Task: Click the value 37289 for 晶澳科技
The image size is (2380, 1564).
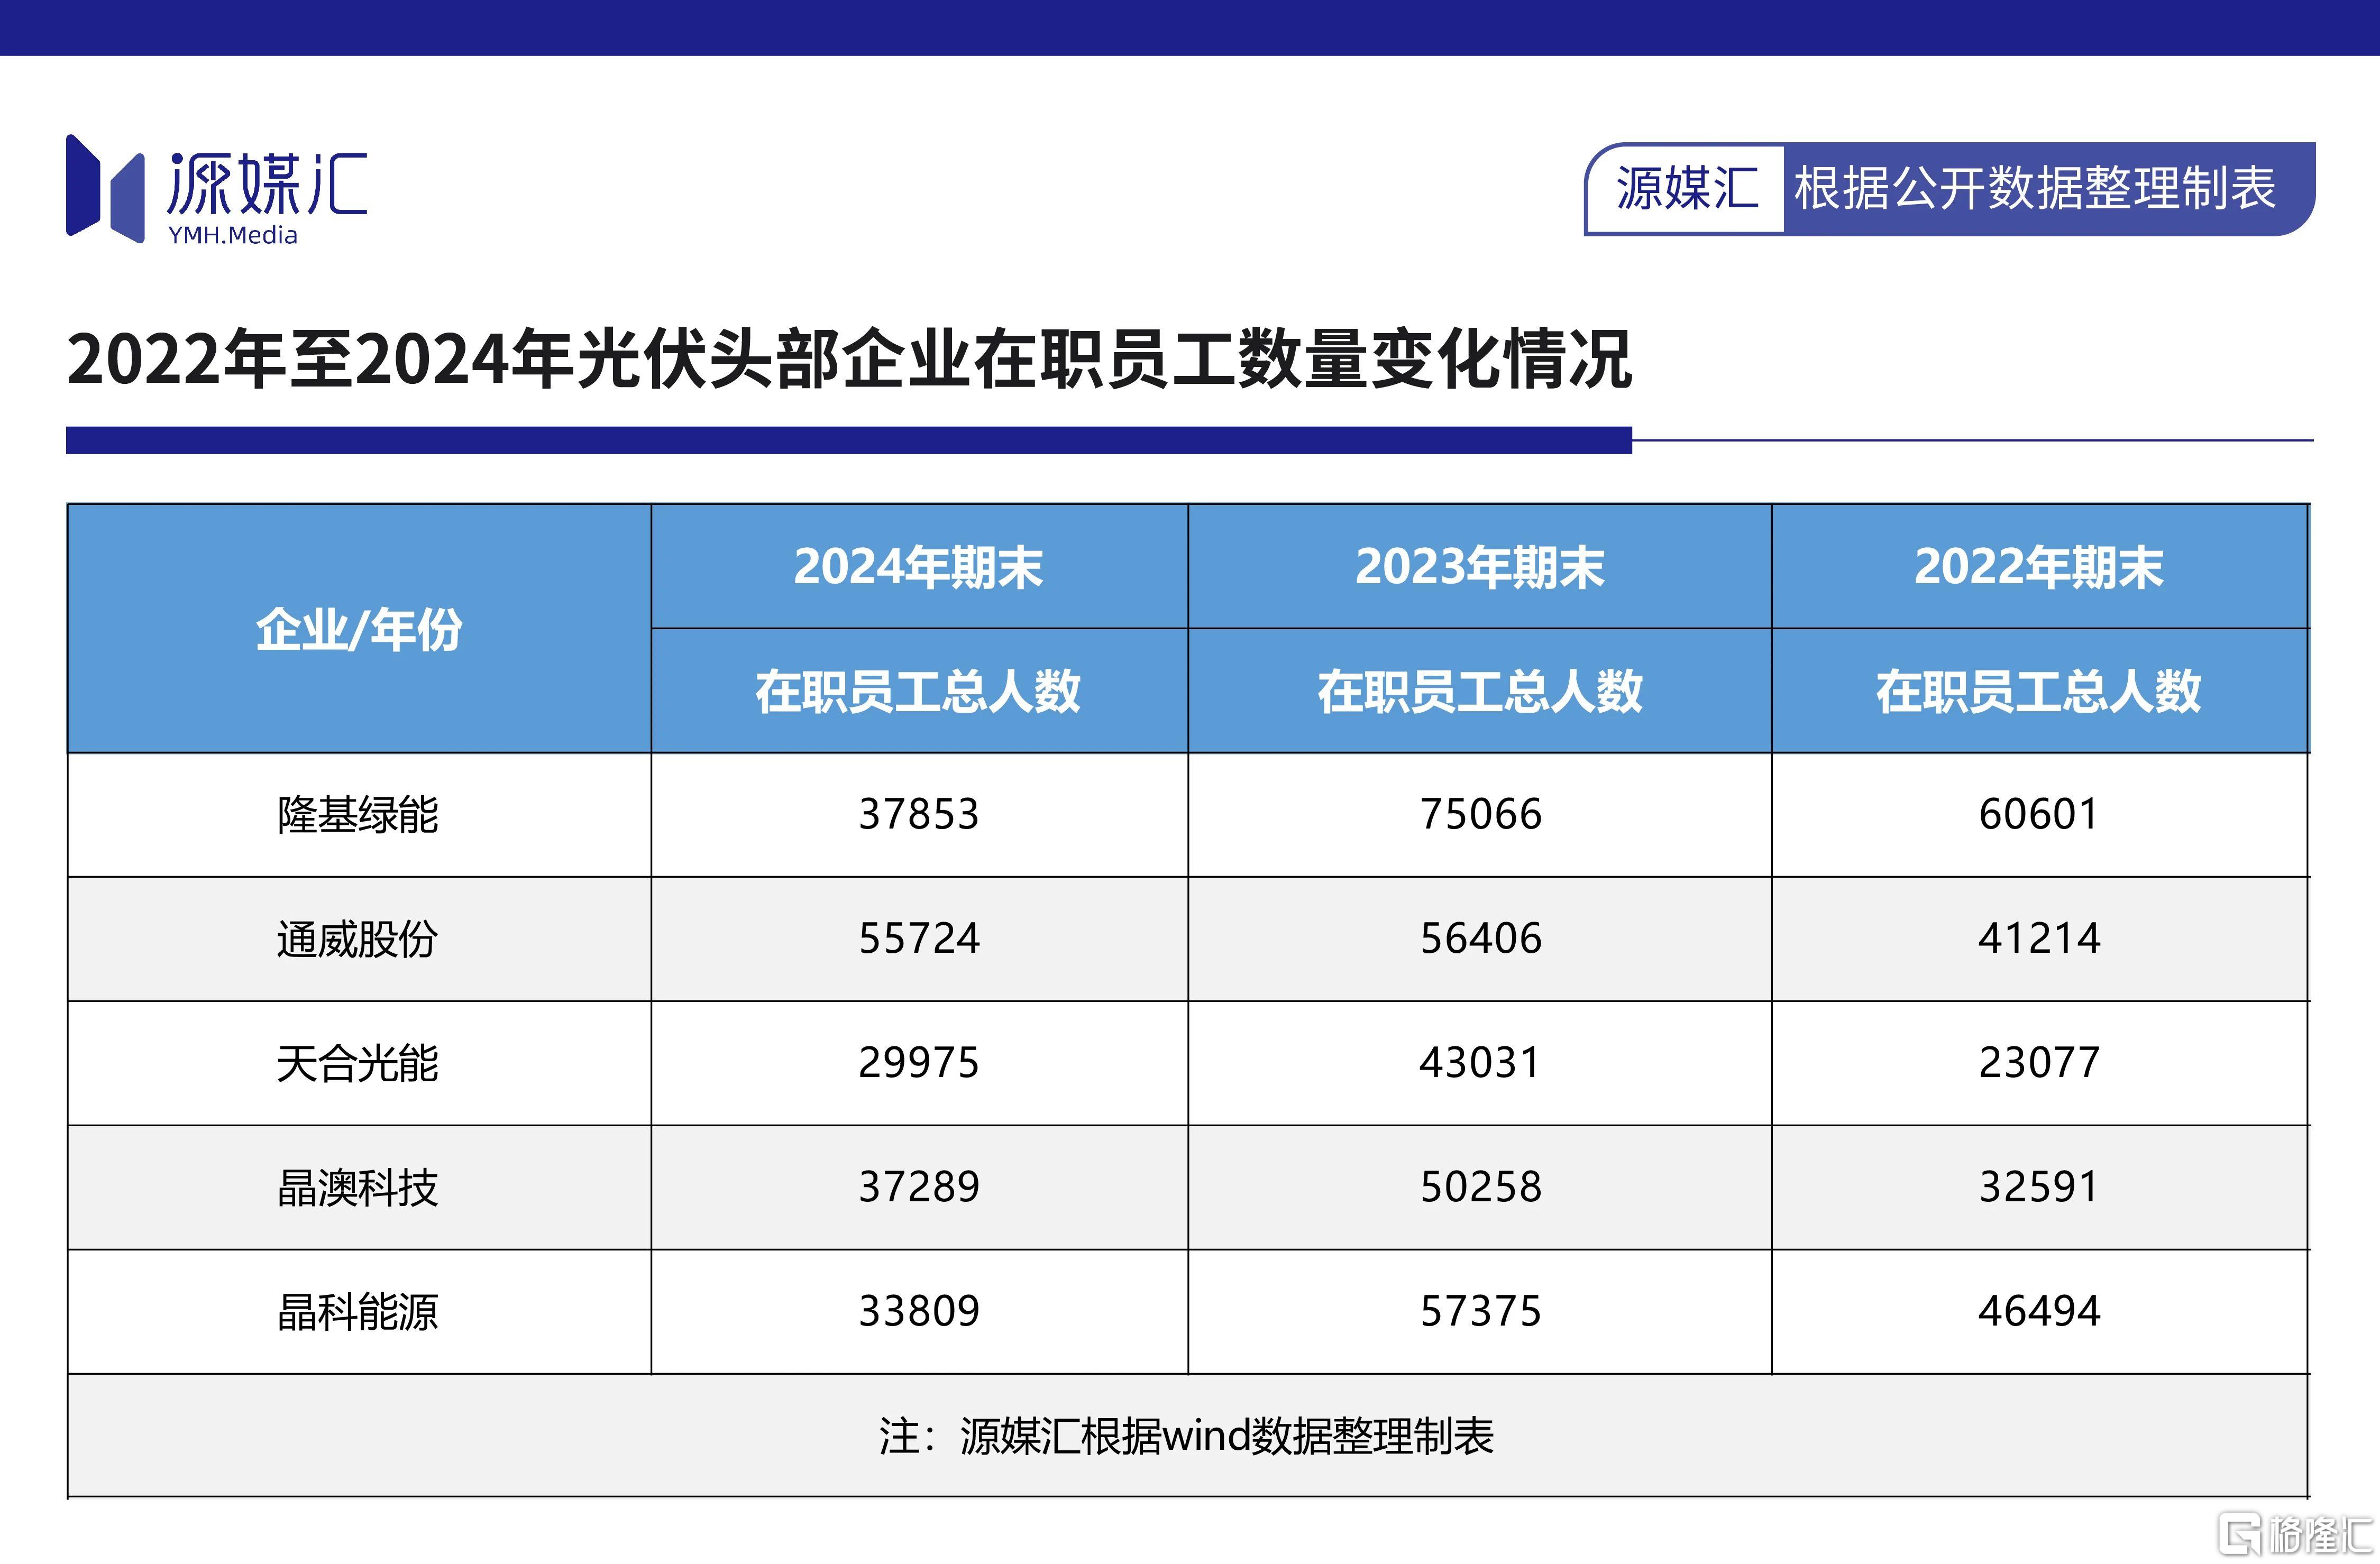Action: (x=919, y=1187)
